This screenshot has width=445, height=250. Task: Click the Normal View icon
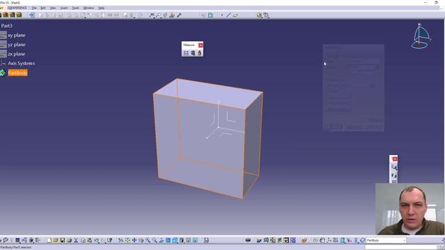(x=161, y=240)
